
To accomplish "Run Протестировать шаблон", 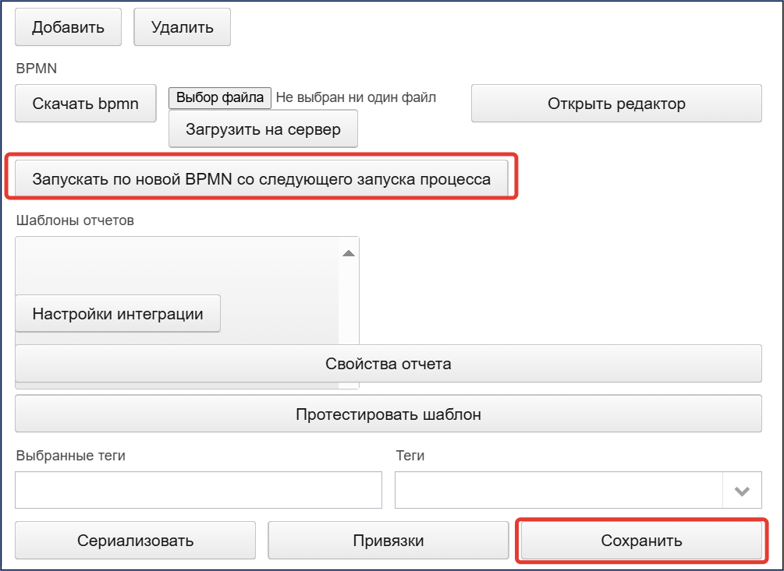I will [388, 414].
